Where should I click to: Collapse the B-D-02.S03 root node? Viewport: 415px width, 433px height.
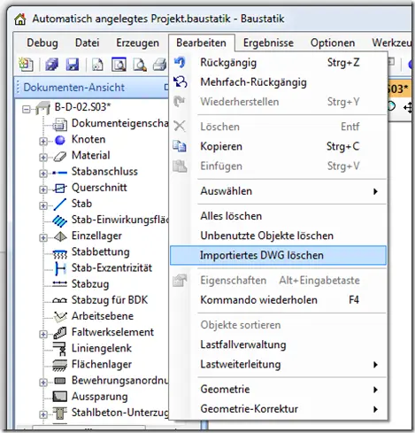[x=27, y=110]
